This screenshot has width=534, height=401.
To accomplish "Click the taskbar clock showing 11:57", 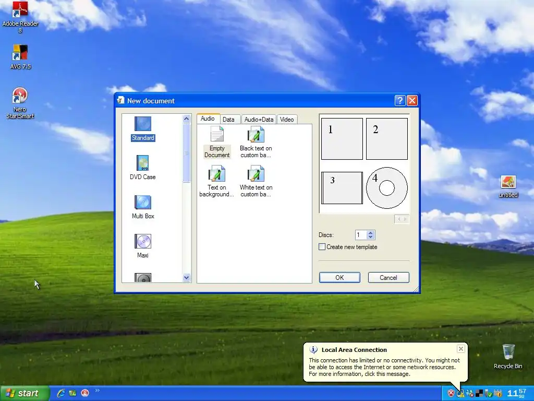I will click(x=516, y=394).
